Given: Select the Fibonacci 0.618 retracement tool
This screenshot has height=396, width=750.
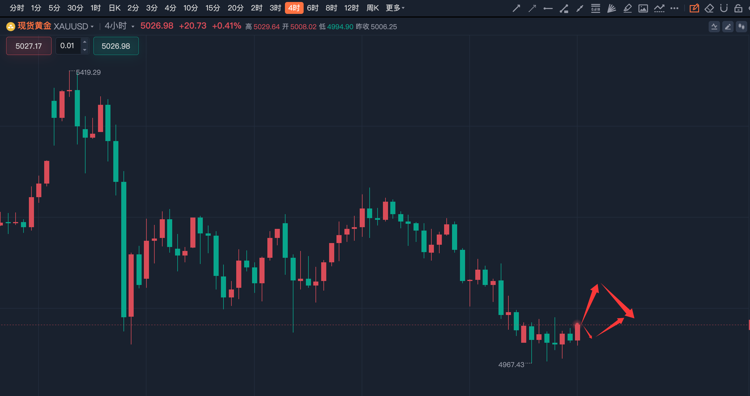Looking at the screenshot, I should [595, 8].
